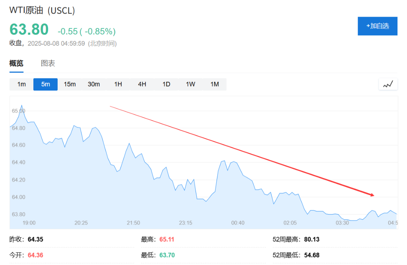Switch to the 概览 overview tab
The height and width of the screenshot is (265, 407).
(16, 63)
